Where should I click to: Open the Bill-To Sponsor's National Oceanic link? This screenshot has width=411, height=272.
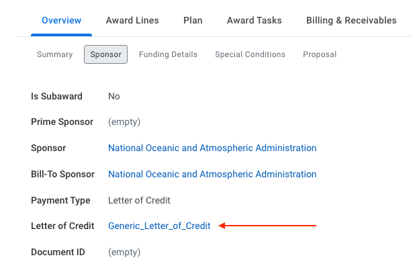coord(212,174)
